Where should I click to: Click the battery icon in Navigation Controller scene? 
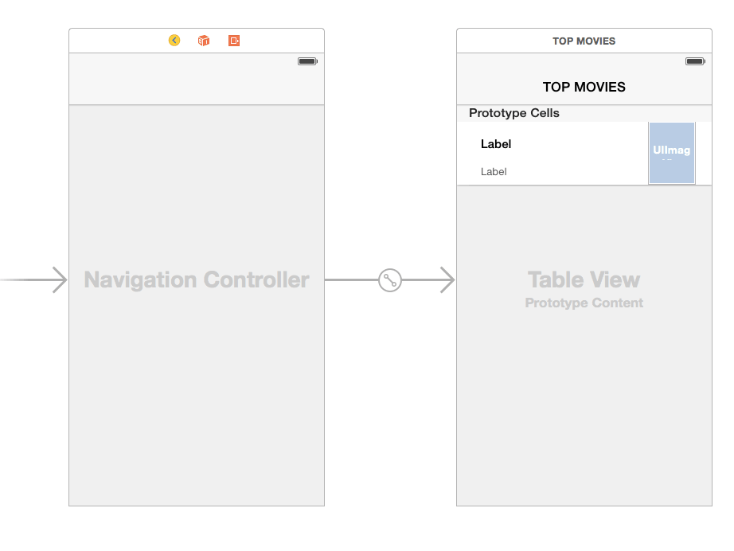click(307, 61)
